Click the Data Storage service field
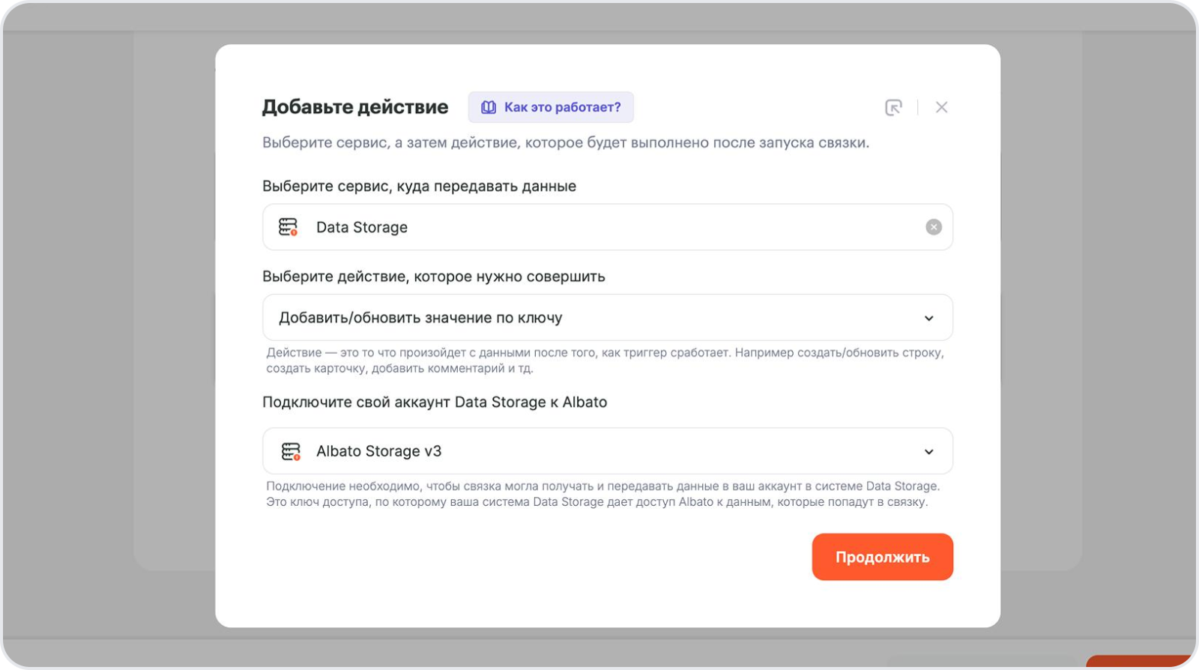1199x670 pixels. (608, 227)
